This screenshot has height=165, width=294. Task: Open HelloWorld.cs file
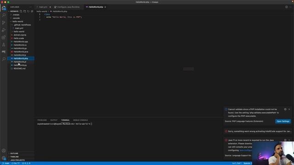[x=21, y=45]
